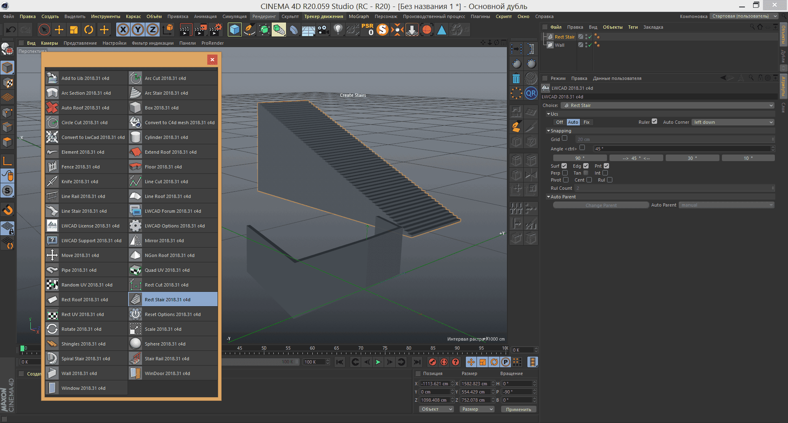
Task: Open the Auto Parent manual dropdown
Action: click(x=726, y=205)
